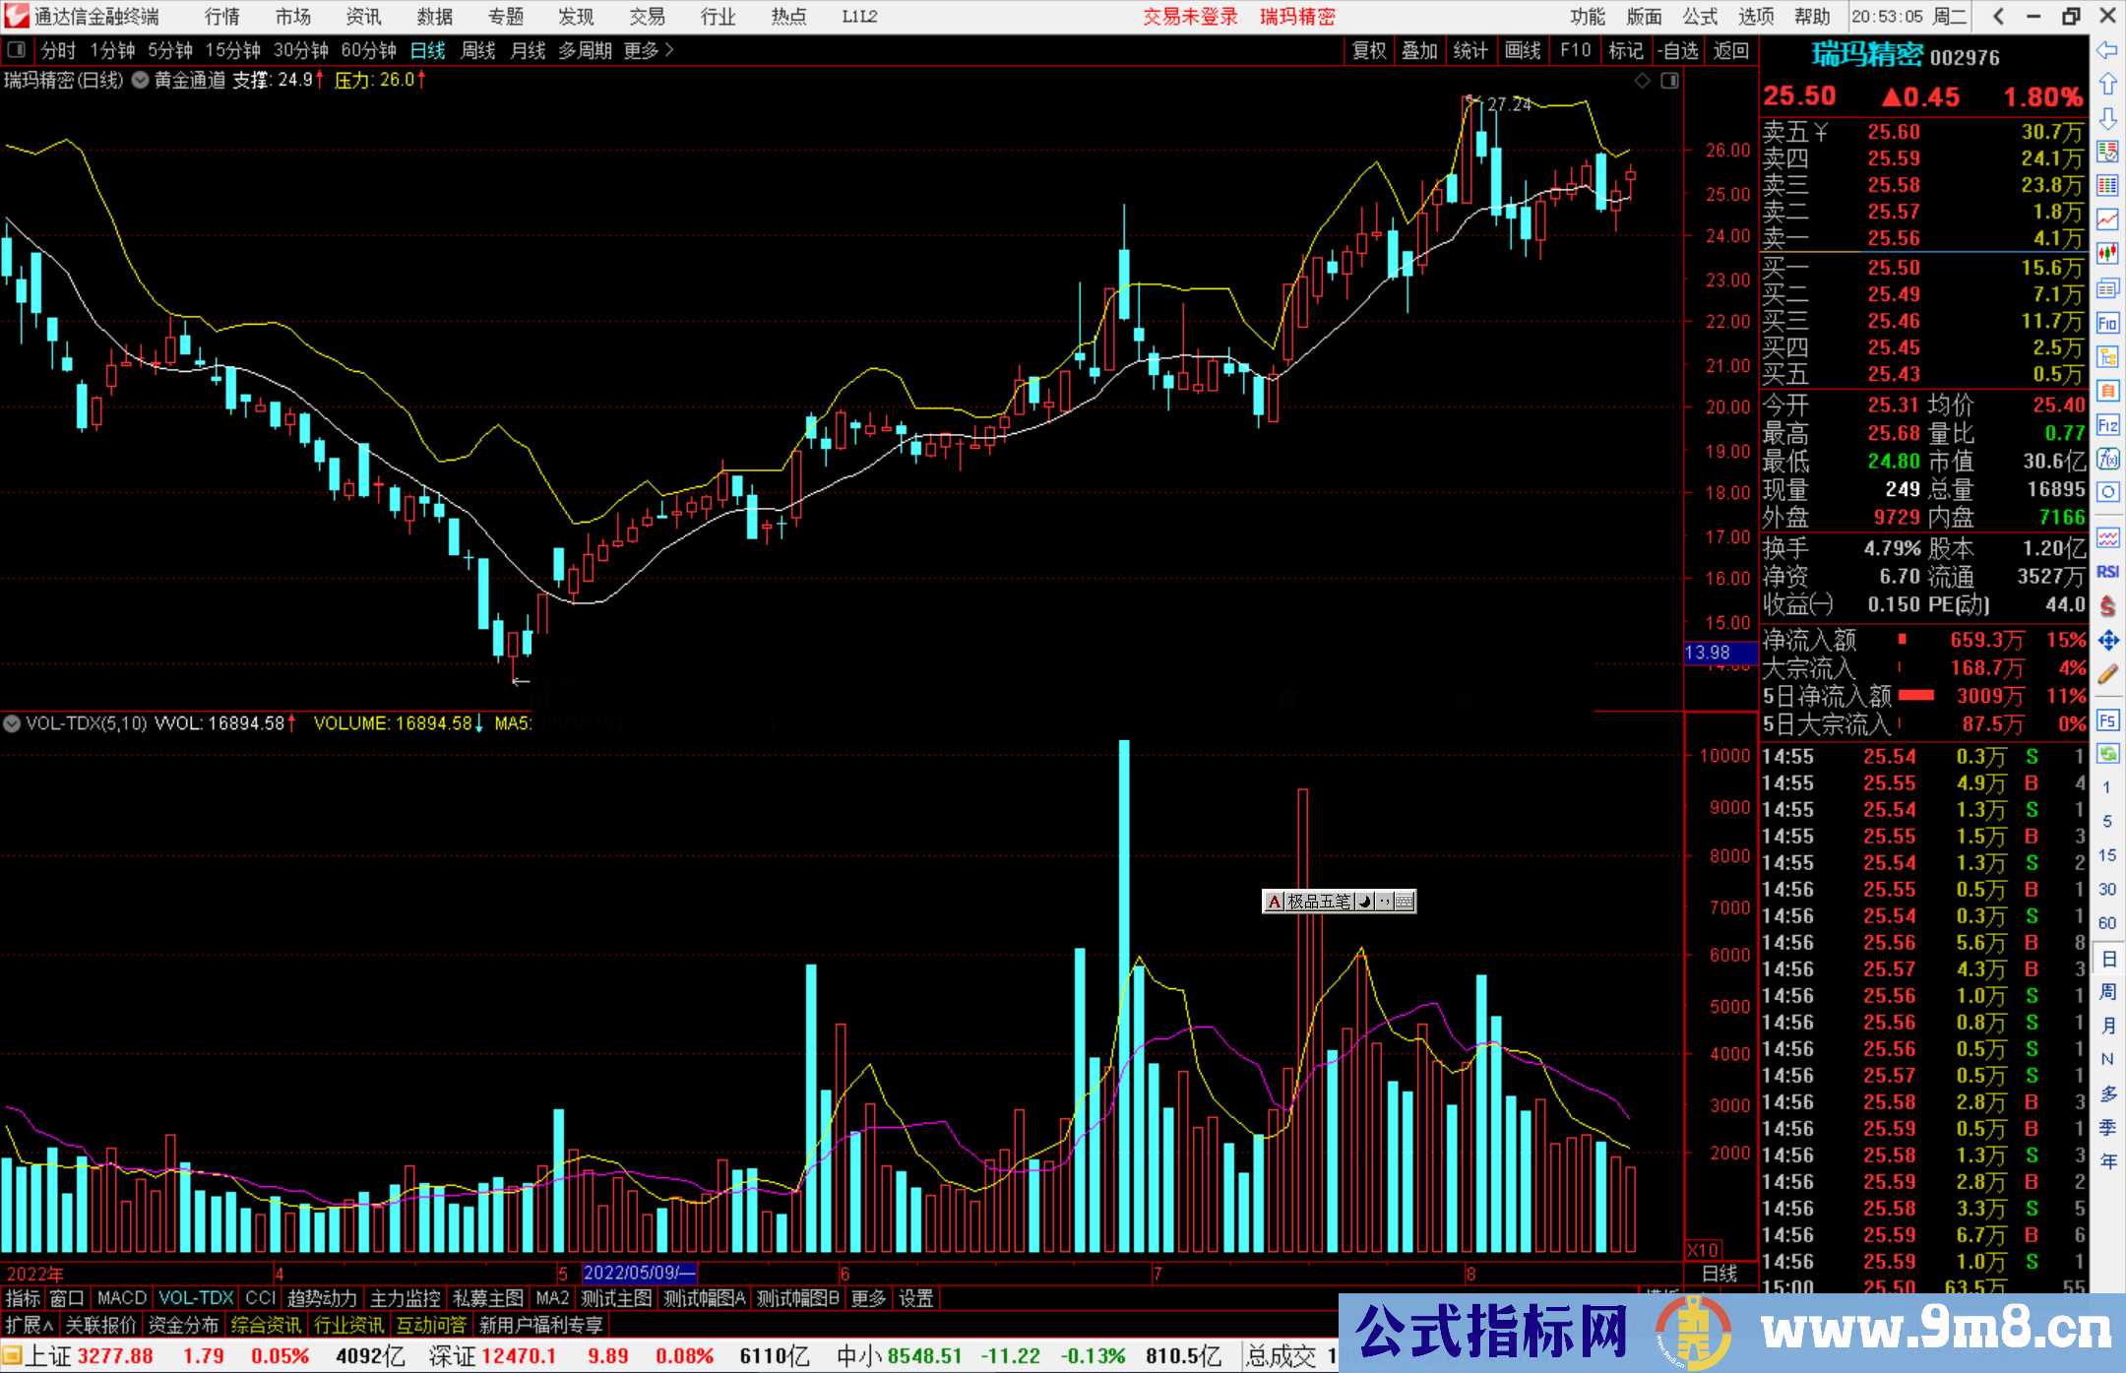This screenshot has width=2126, height=1373.
Task: Toggle the round marker beside 黄金通道 indicator
Action: click(140, 81)
